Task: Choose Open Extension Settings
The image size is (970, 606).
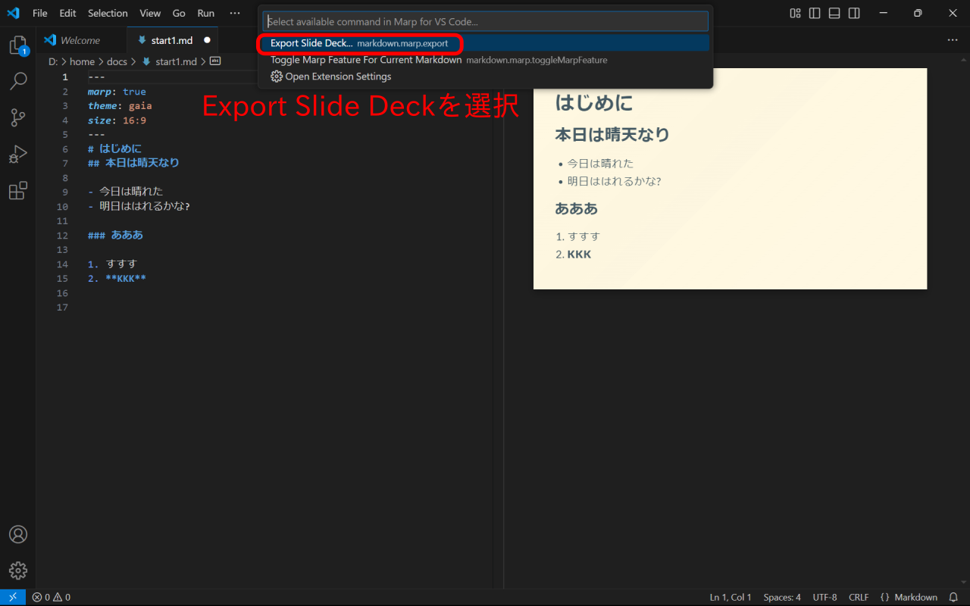Action: [337, 77]
